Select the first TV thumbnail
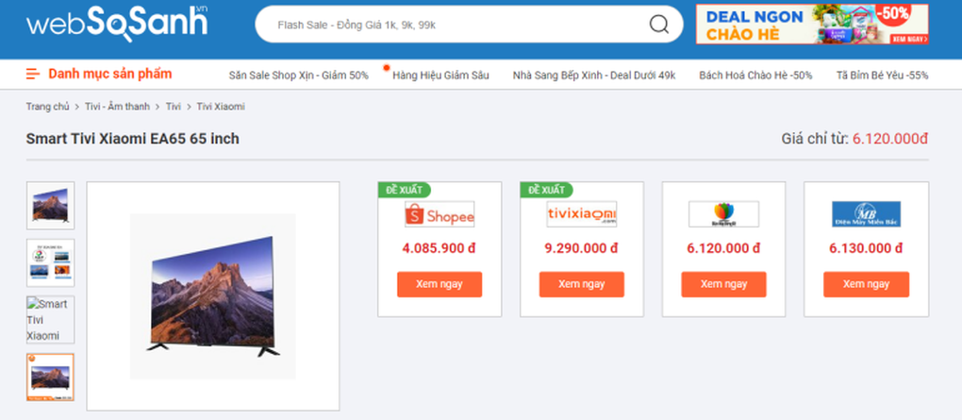This screenshot has width=962, height=420. click(50, 206)
